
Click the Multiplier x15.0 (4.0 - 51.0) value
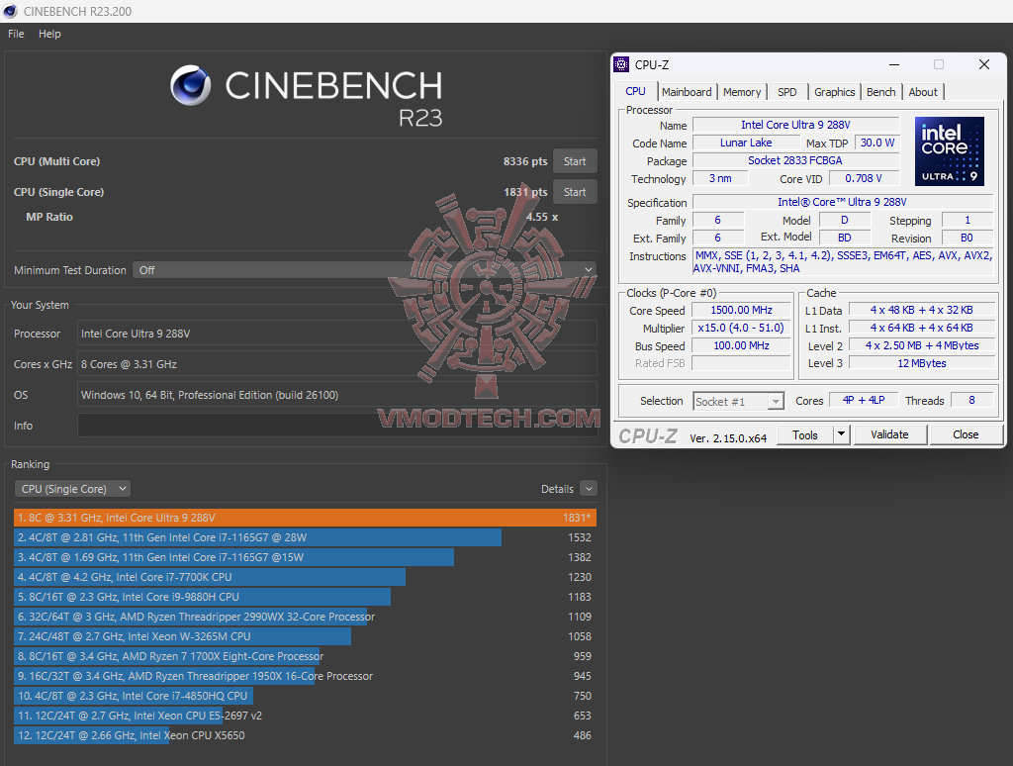[x=741, y=328]
